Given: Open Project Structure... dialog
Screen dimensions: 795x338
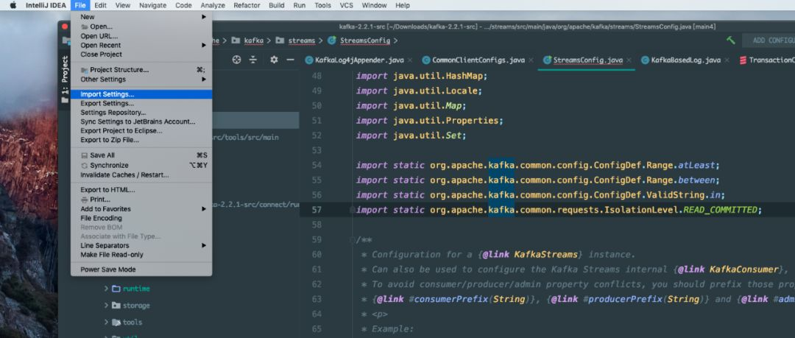Looking at the screenshot, I should coord(141,70).
